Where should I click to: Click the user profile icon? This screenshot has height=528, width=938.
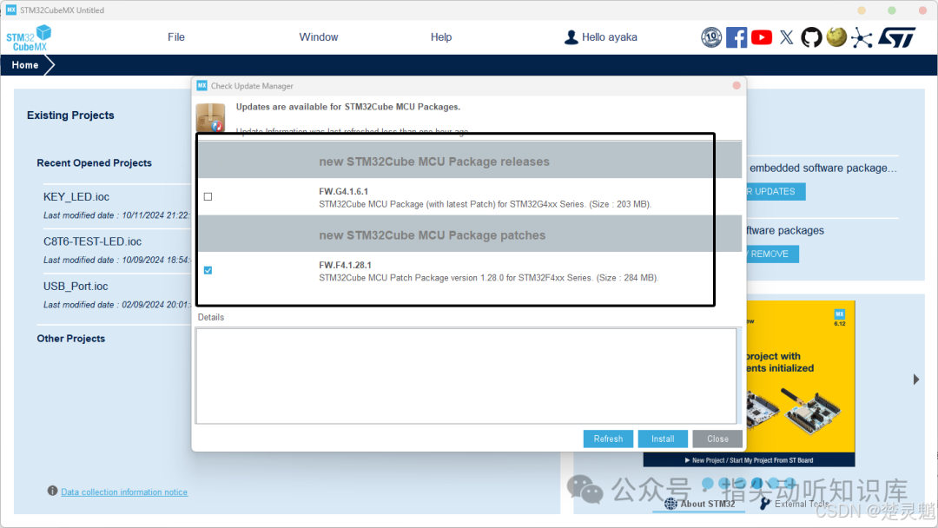pyautogui.click(x=571, y=37)
